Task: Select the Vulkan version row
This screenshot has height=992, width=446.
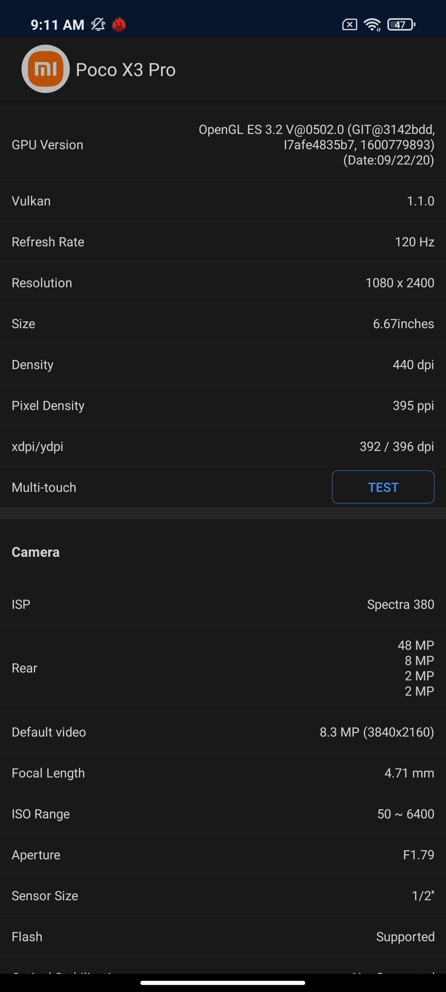Action: (223, 201)
